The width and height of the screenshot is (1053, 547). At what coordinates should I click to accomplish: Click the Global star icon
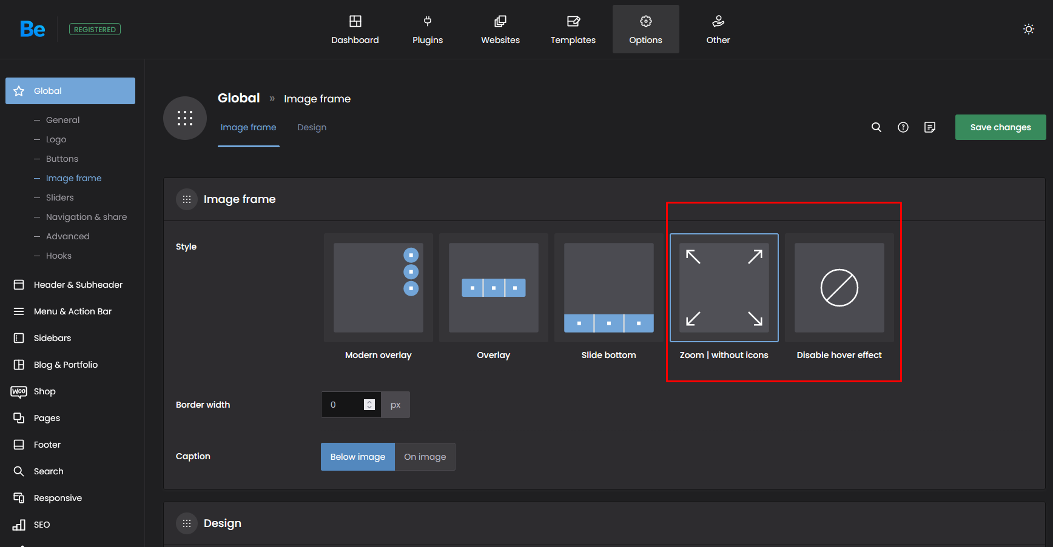[x=19, y=91]
